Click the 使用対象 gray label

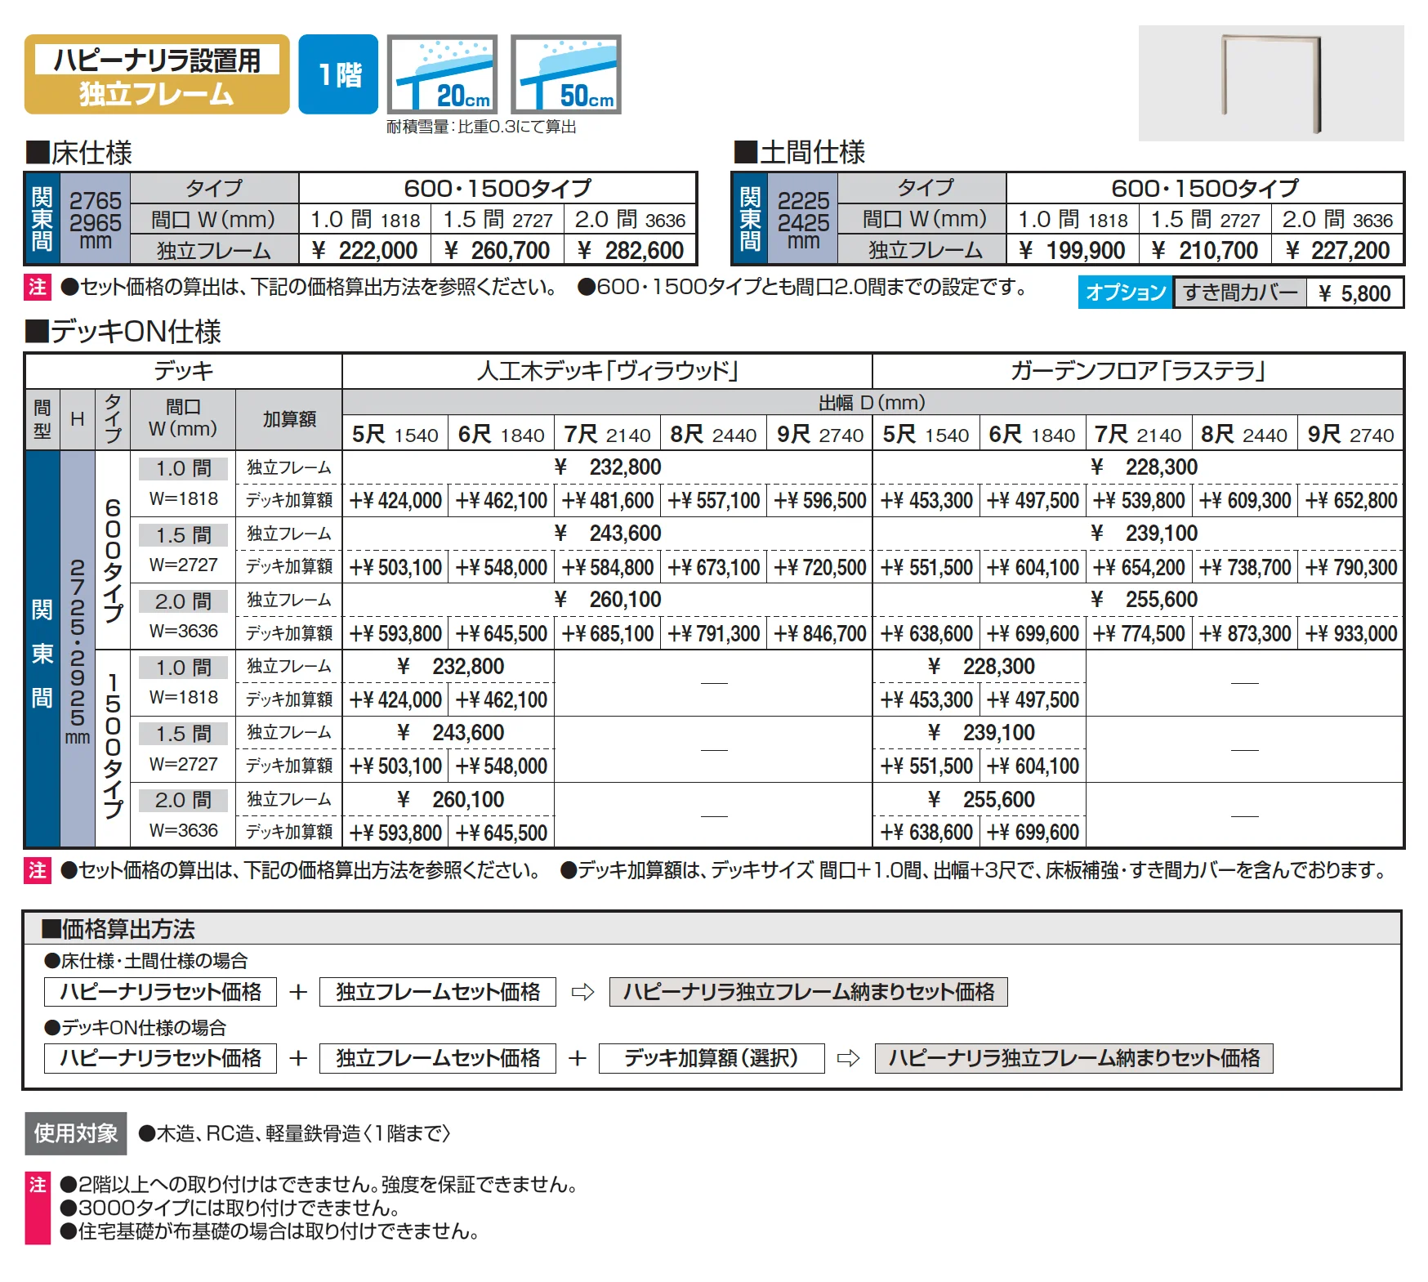[x=76, y=1133]
